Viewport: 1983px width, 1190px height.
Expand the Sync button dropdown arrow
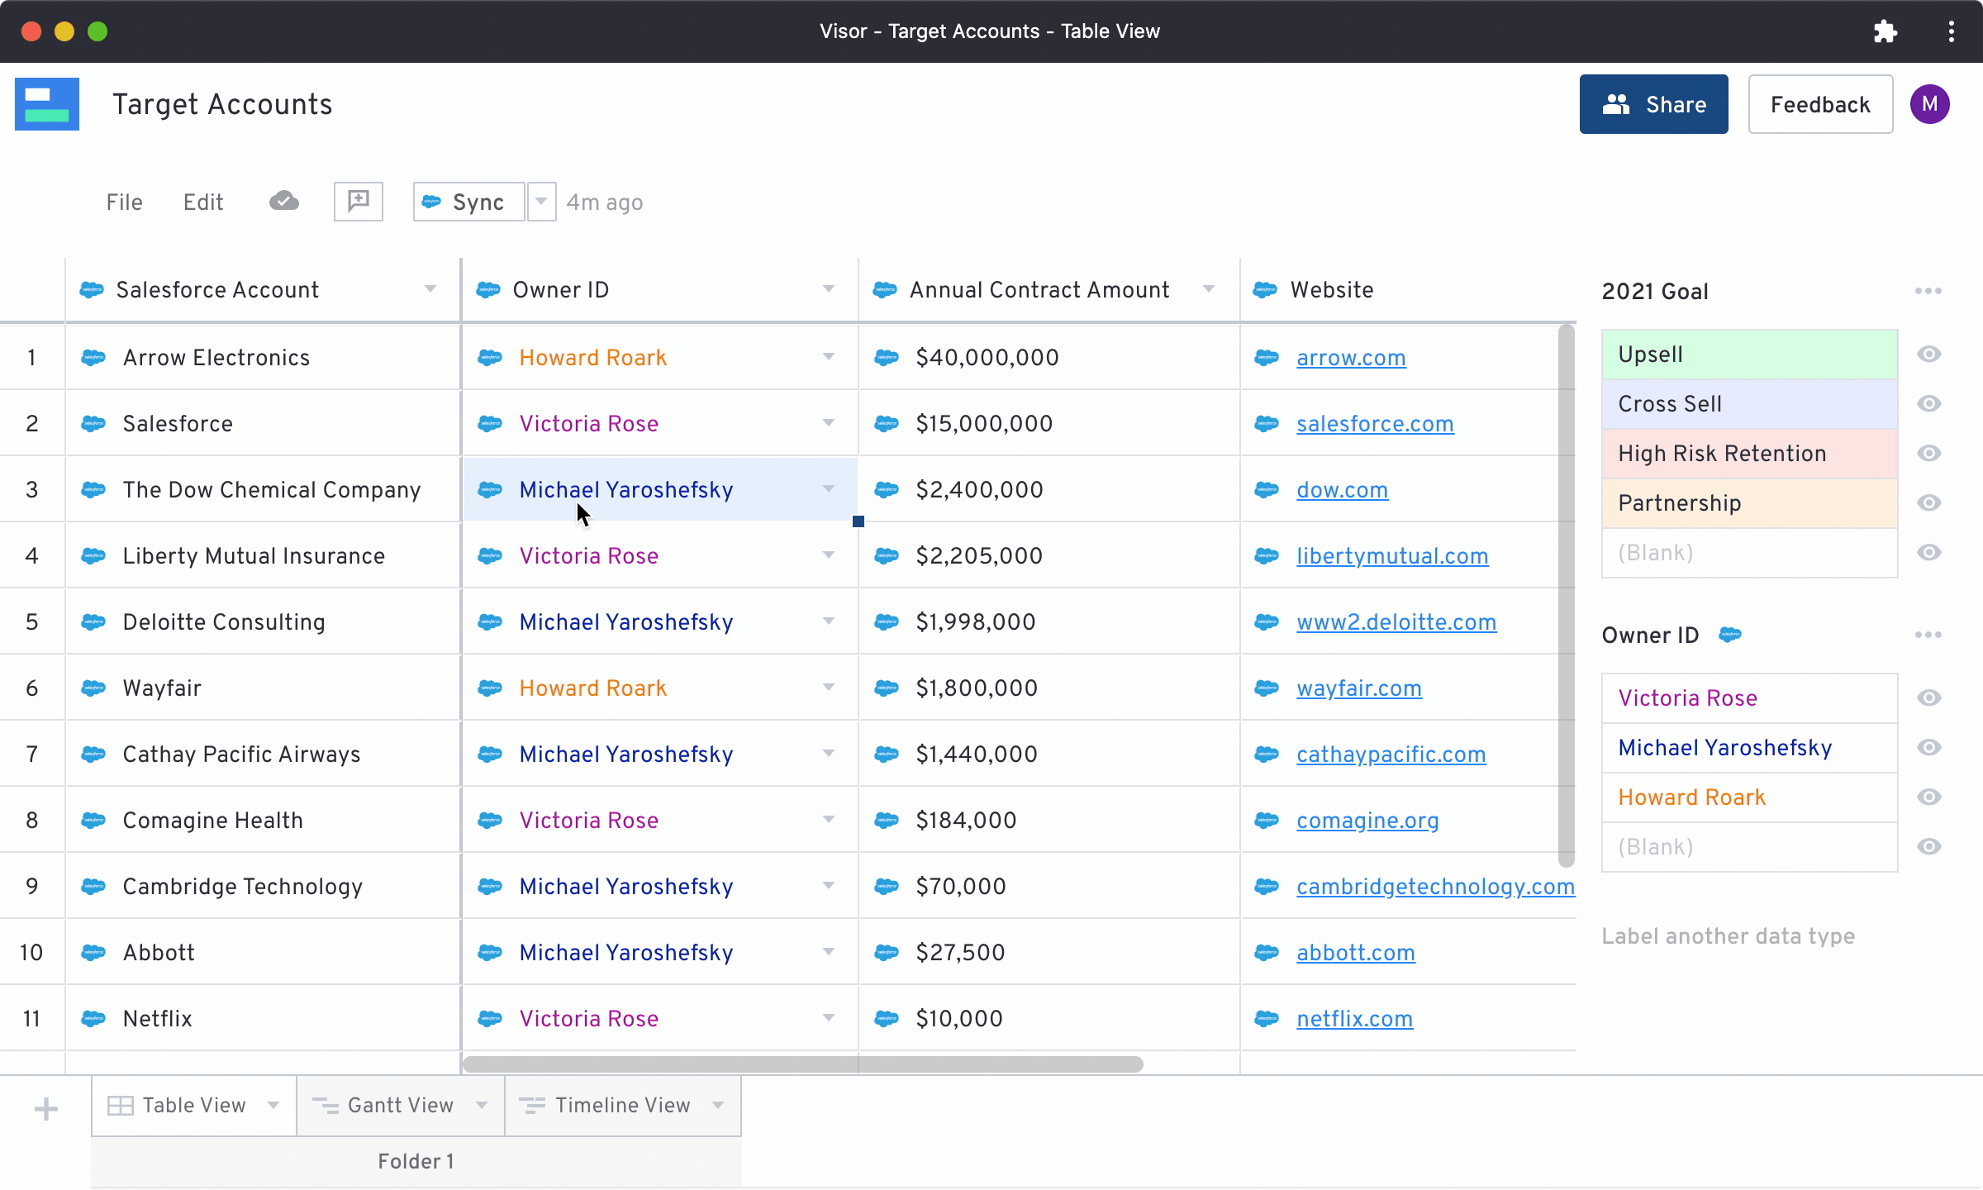(541, 201)
